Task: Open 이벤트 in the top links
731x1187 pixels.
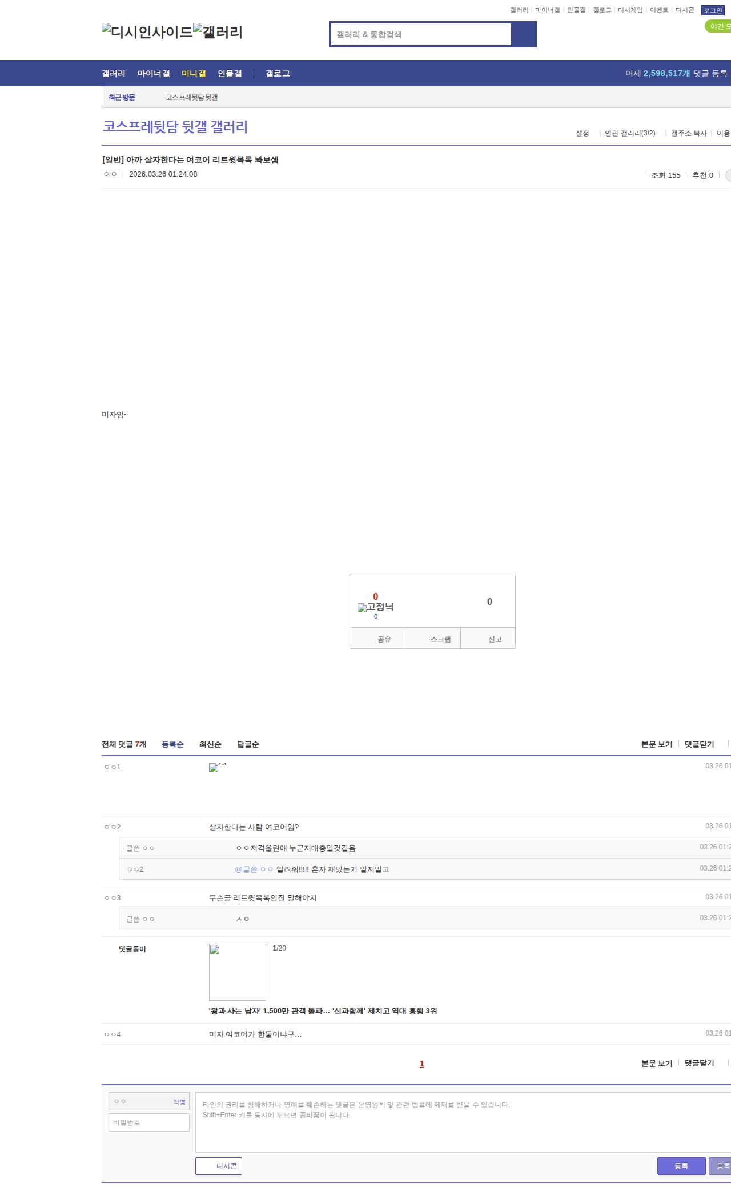Action: coord(659,10)
